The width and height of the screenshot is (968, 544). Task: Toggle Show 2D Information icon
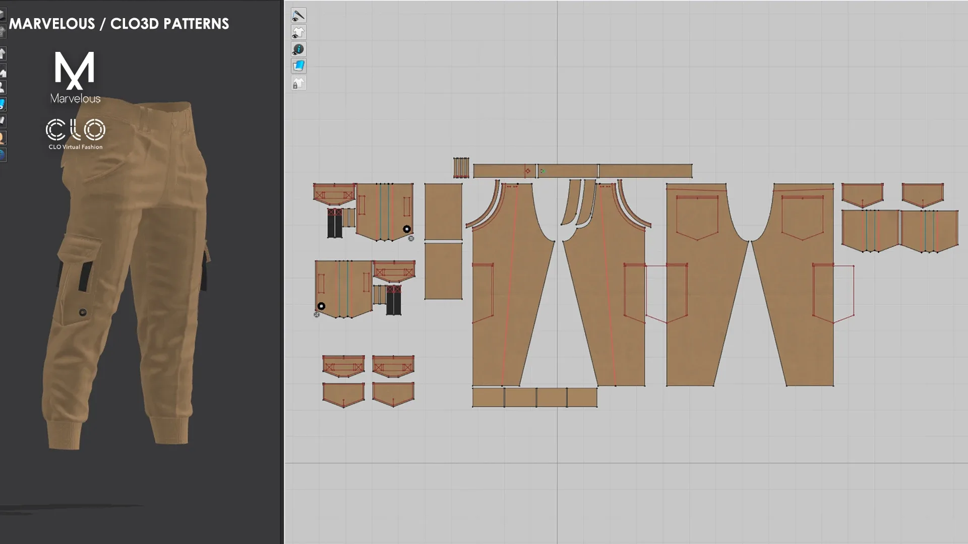[x=298, y=49]
